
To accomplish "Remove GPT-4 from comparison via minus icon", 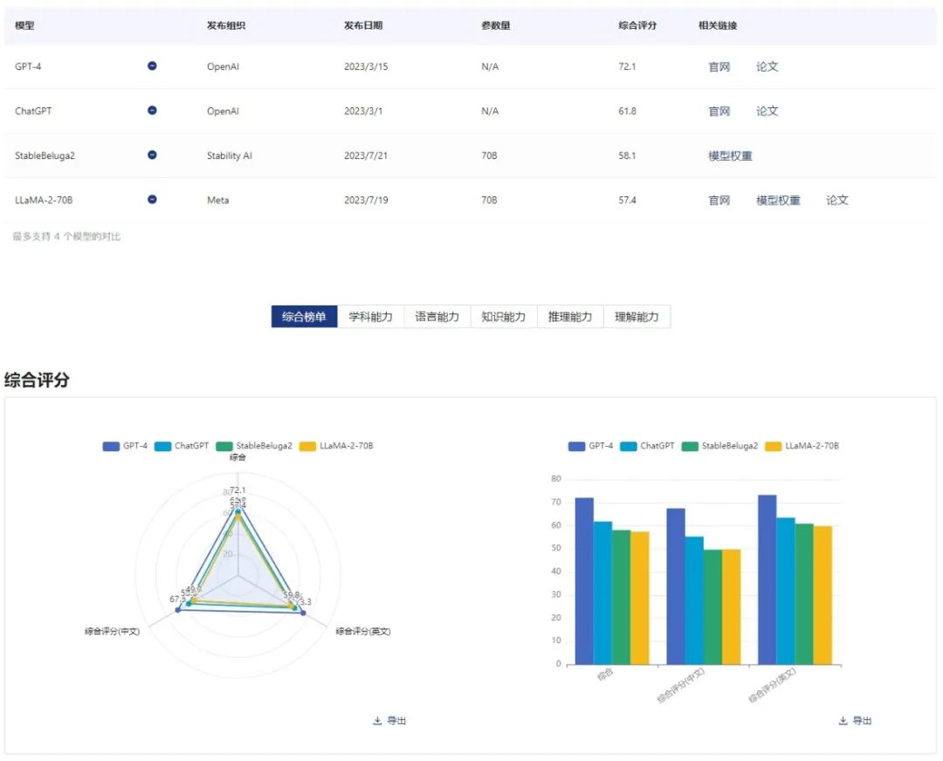I will tap(152, 65).
